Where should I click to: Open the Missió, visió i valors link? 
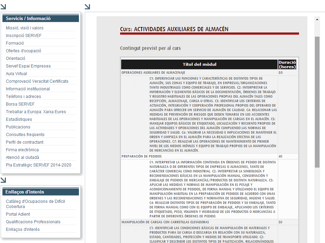(x=25, y=28)
